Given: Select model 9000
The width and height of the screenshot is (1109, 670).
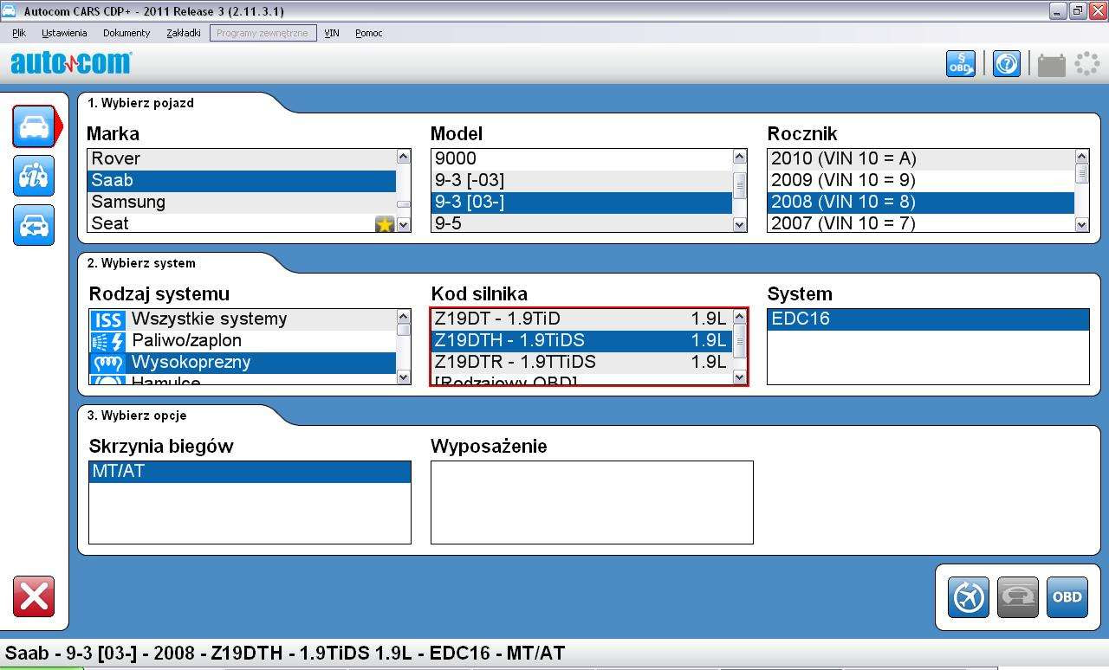Looking at the screenshot, I should point(581,158).
